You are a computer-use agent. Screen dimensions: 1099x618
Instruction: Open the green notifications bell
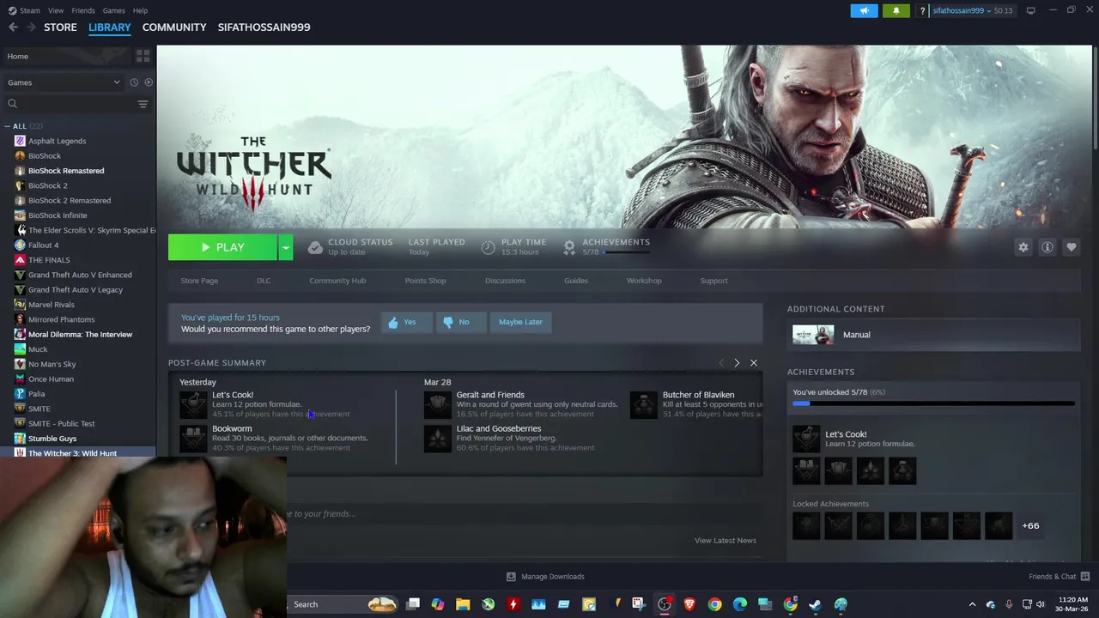pyautogui.click(x=896, y=10)
